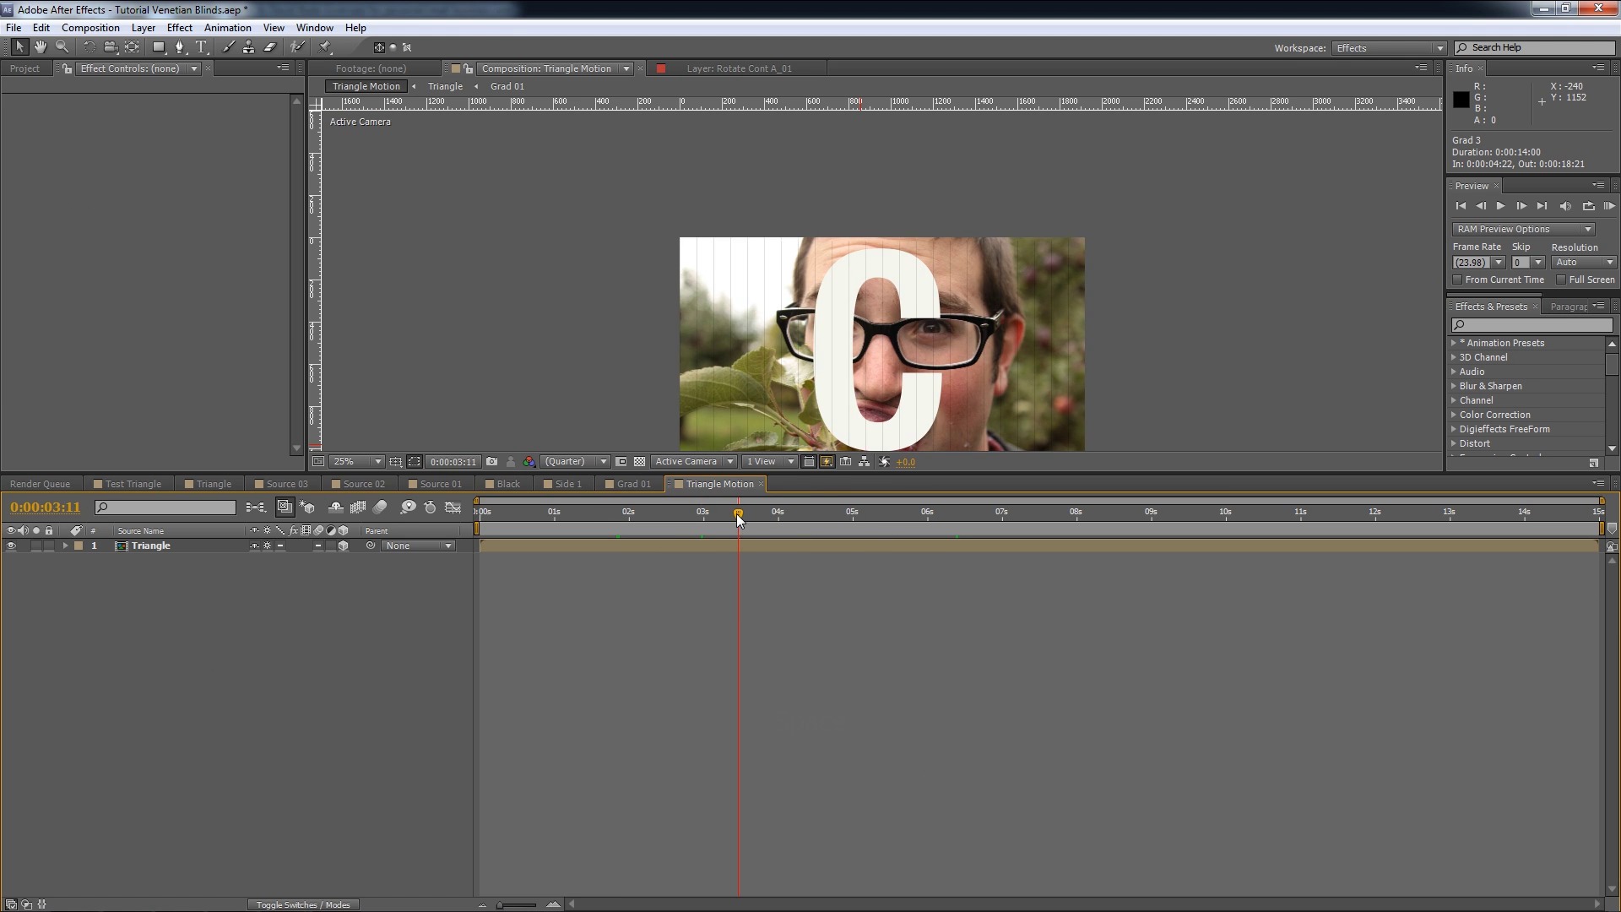Click reset exposure aperture icon

(x=884, y=462)
